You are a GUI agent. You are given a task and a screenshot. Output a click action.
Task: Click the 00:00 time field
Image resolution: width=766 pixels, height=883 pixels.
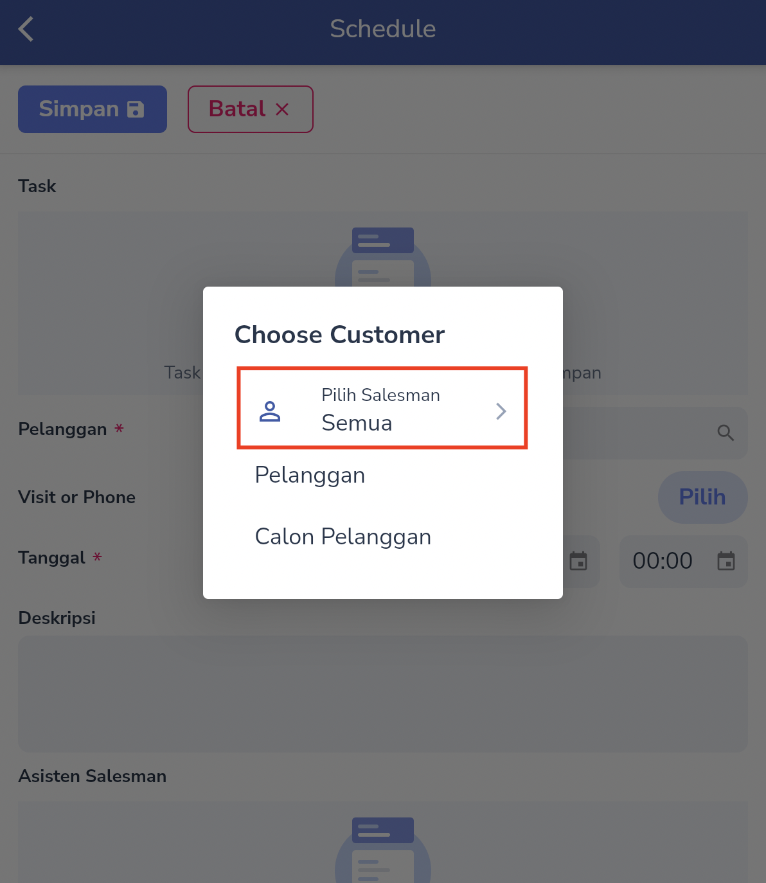[684, 561]
